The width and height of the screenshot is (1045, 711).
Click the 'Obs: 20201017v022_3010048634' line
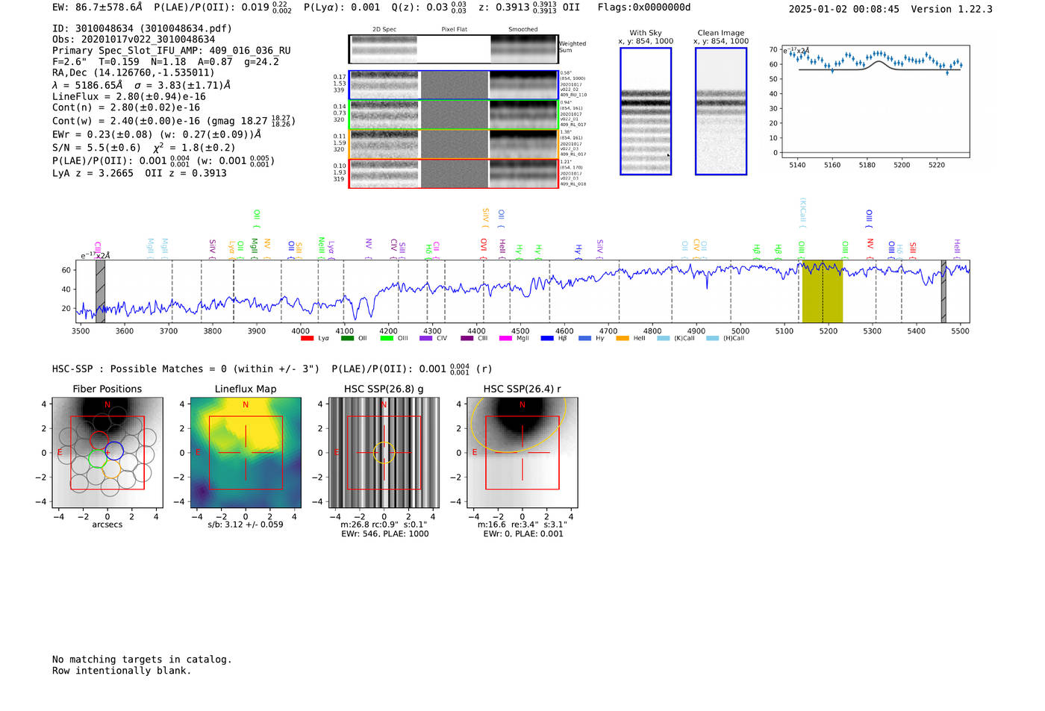(x=134, y=40)
